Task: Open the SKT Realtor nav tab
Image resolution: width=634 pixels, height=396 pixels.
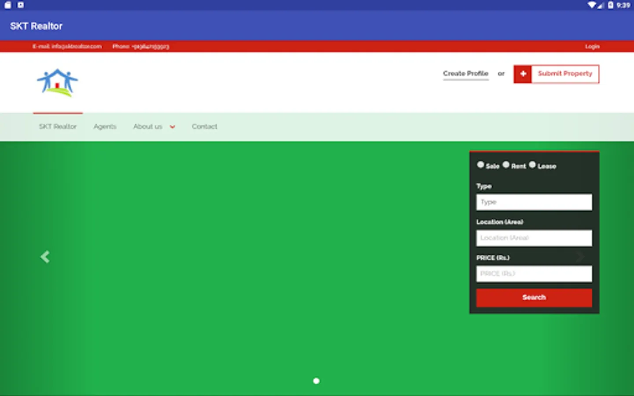Action: (x=58, y=127)
